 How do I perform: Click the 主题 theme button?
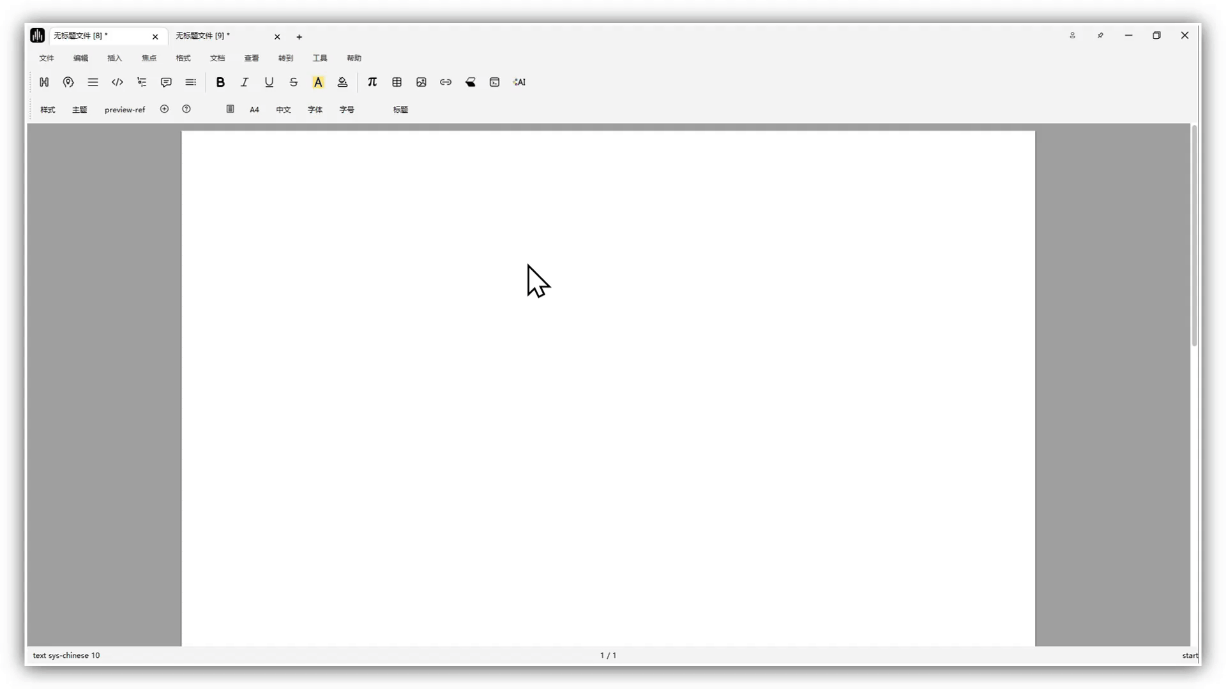point(80,110)
